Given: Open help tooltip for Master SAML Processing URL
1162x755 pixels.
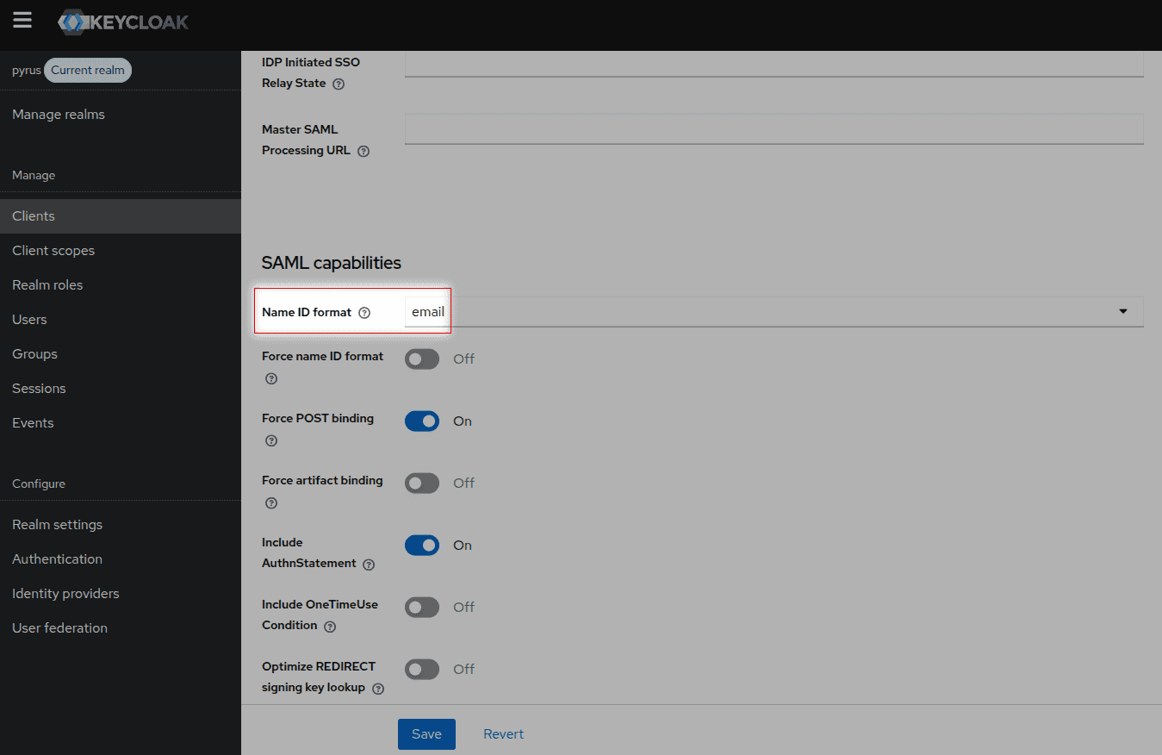Looking at the screenshot, I should coord(363,151).
